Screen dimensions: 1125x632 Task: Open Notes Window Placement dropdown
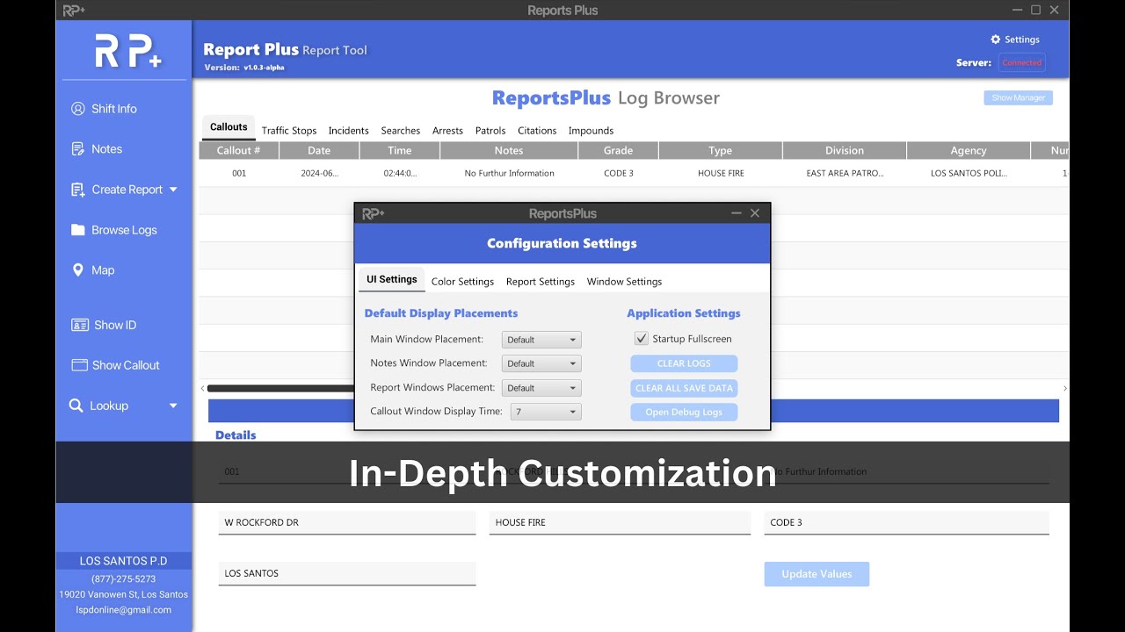click(541, 363)
